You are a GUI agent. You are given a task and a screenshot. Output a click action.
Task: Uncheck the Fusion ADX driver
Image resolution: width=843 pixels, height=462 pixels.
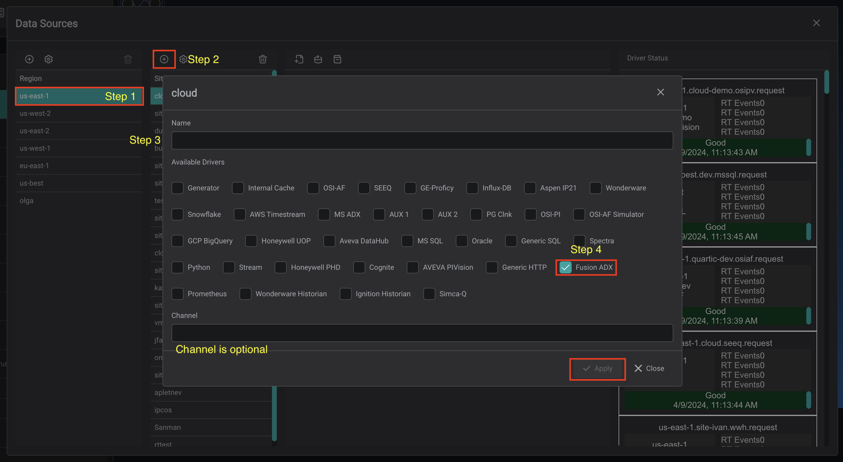(x=566, y=268)
